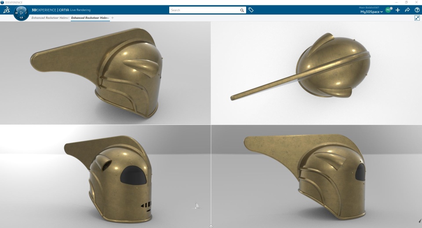Open the 6WTags tag icon

click(x=251, y=10)
